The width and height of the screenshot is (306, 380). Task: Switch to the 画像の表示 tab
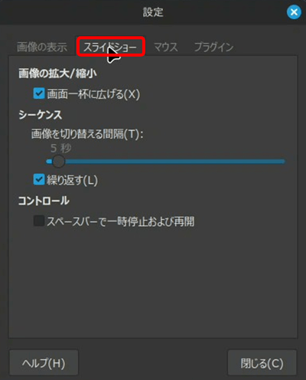pos(42,47)
